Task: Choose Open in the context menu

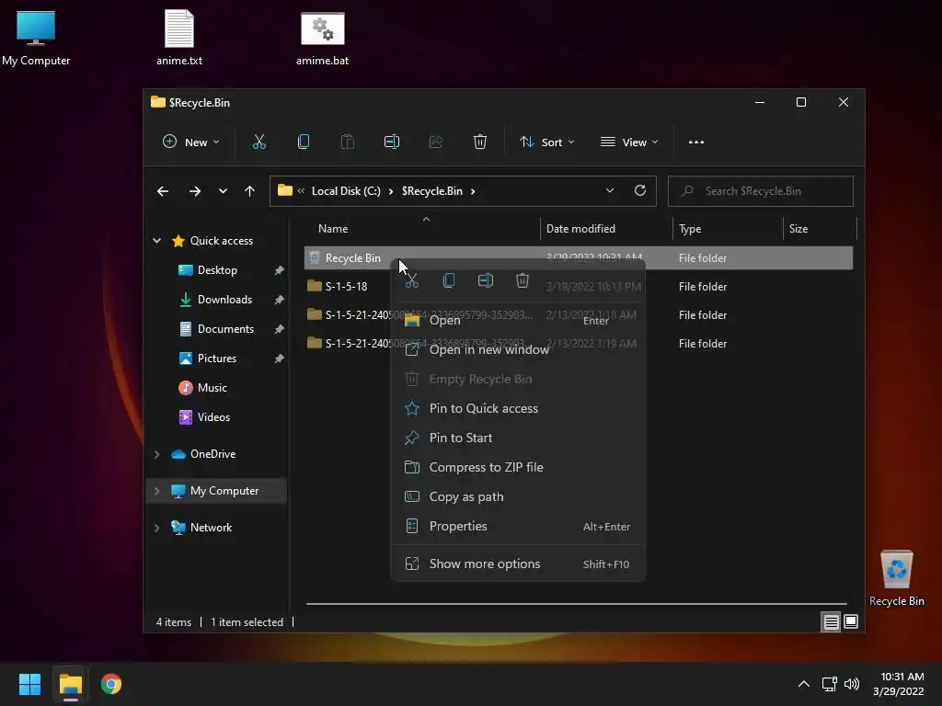Action: coord(518,320)
